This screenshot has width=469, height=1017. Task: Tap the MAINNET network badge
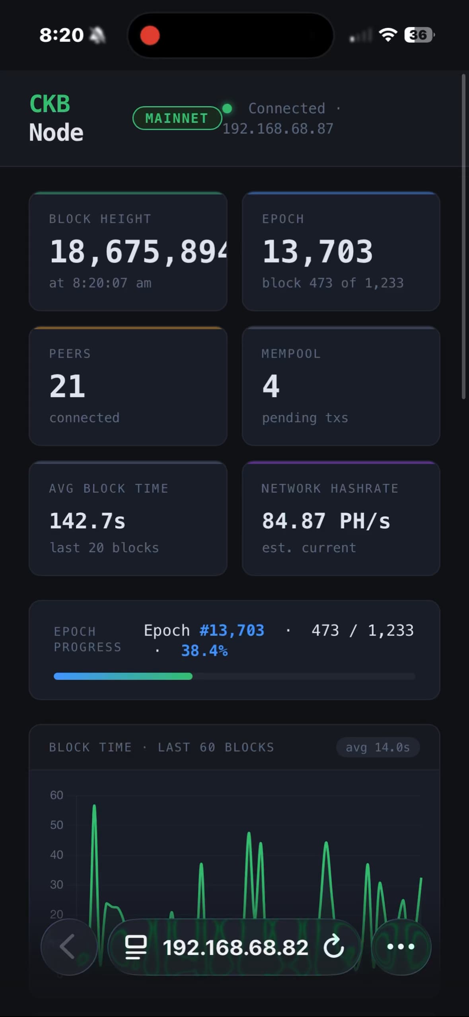tap(177, 118)
